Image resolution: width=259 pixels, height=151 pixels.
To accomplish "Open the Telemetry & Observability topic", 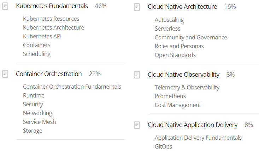I will pyautogui.click(x=187, y=87).
